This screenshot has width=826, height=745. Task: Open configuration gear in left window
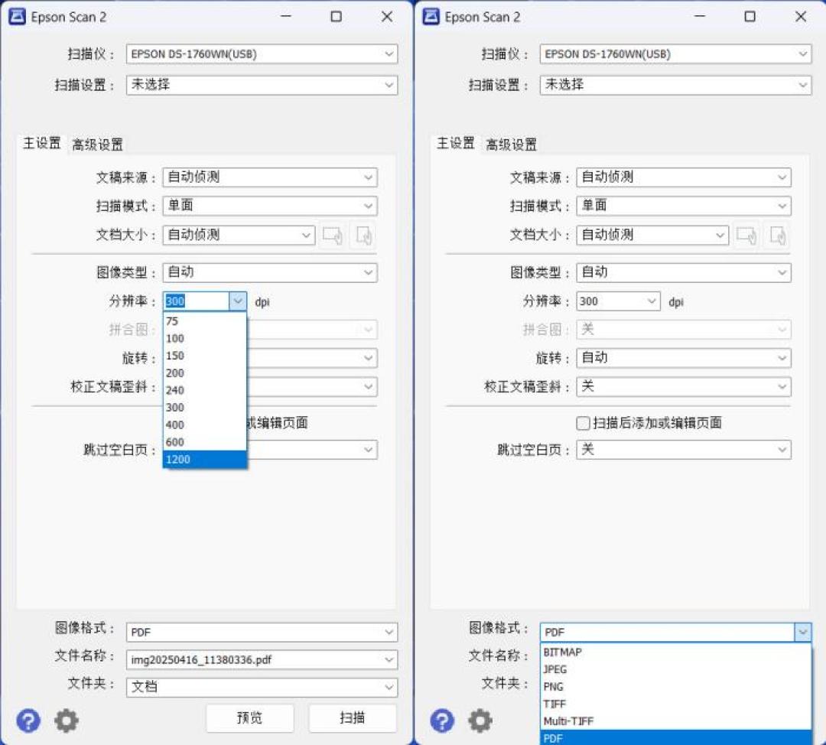tap(67, 721)
